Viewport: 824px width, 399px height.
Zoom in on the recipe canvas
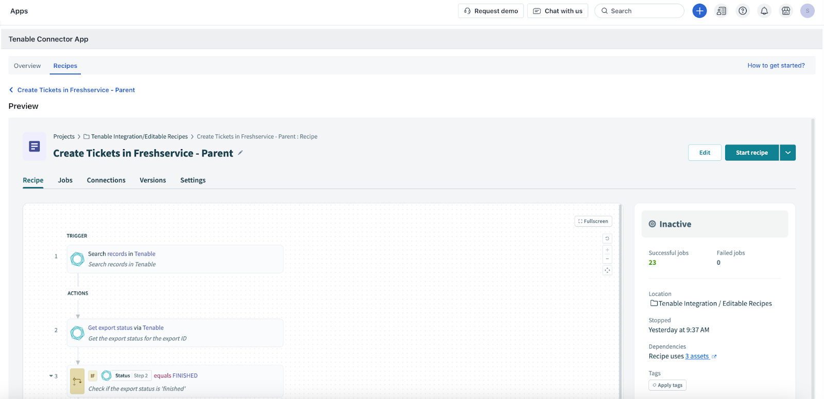coord(607,250)
